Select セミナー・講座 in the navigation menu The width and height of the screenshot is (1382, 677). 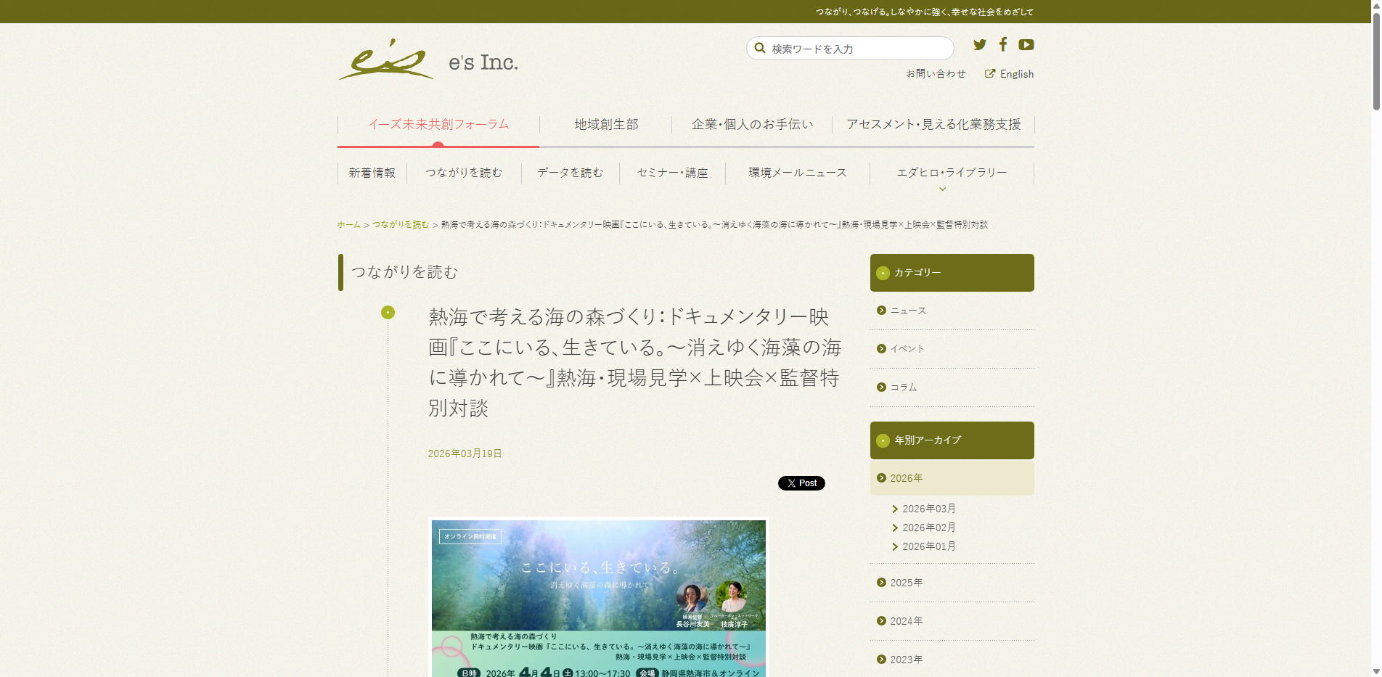point(672,173)
